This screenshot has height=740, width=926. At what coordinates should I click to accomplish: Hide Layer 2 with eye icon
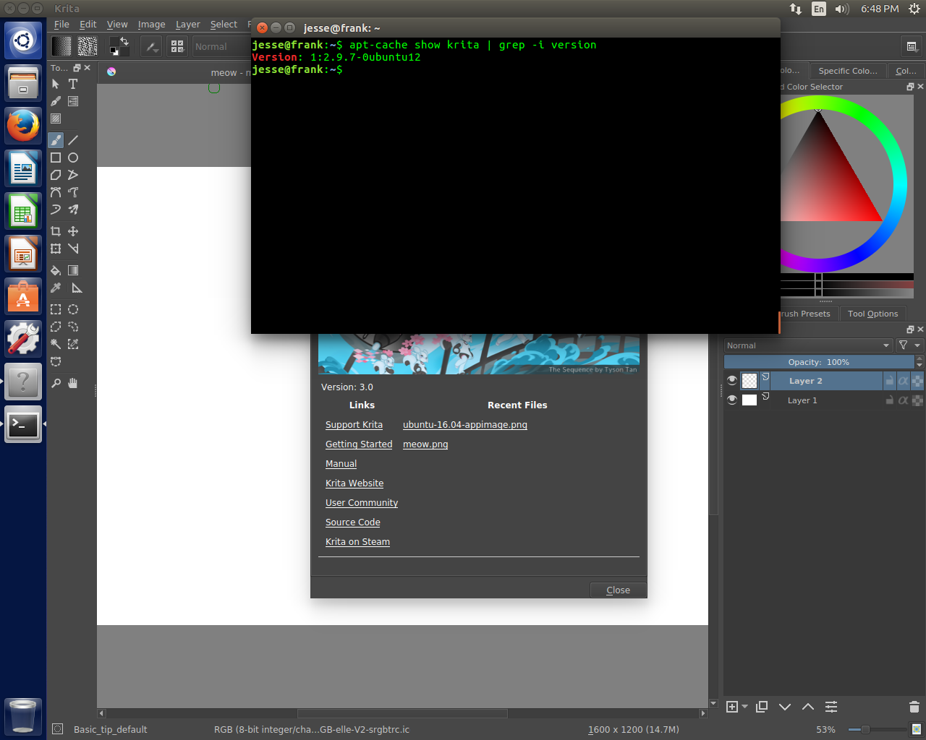coord(732,380)
